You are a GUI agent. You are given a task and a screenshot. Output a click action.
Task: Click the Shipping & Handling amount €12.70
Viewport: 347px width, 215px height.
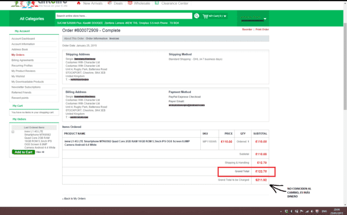click(262, 163)
